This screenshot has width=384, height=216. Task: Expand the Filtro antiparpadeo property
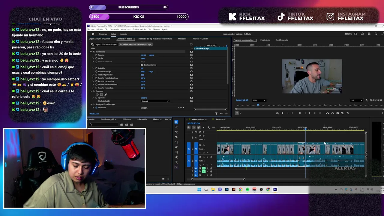tap(93, 75)
